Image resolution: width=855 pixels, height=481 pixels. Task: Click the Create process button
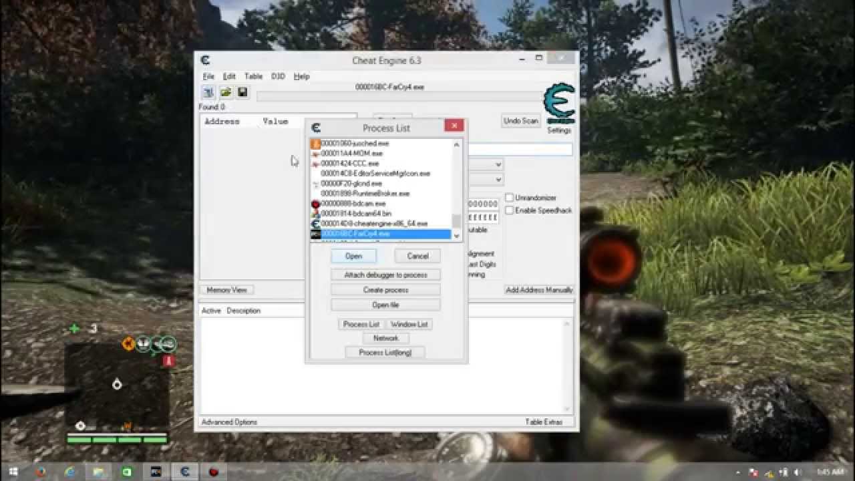[385, 290]
